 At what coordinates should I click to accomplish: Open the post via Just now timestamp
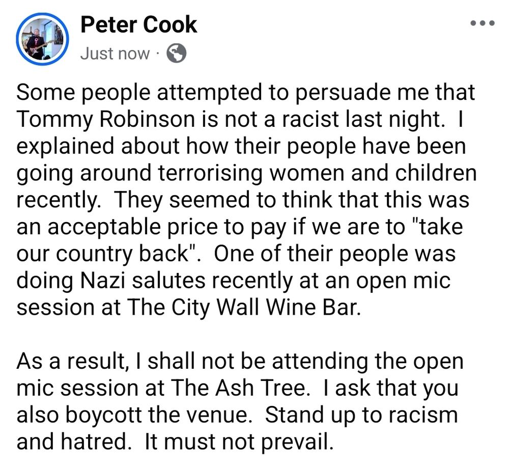point(115,53)
